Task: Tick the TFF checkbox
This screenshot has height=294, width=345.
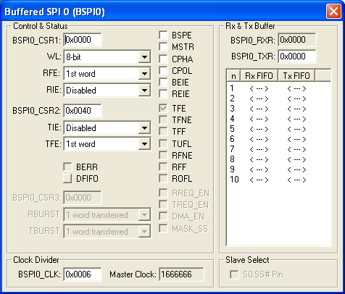Action: coord(163,131)
